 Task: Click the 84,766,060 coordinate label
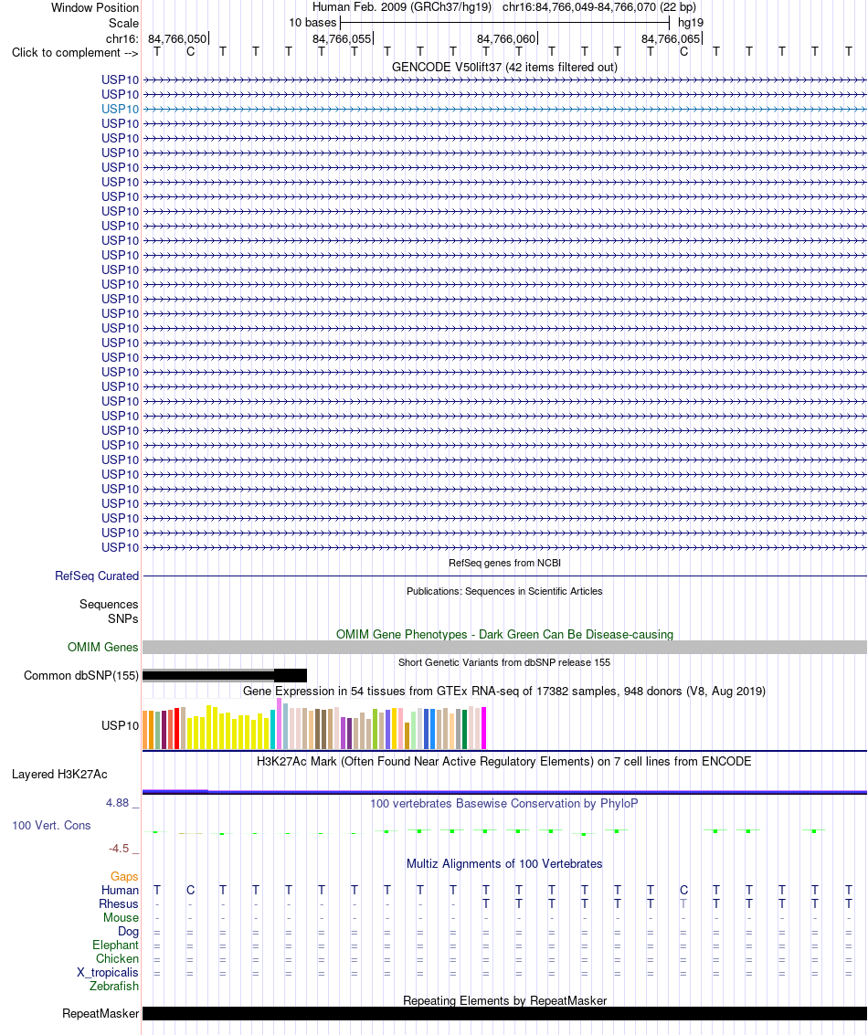506,39
